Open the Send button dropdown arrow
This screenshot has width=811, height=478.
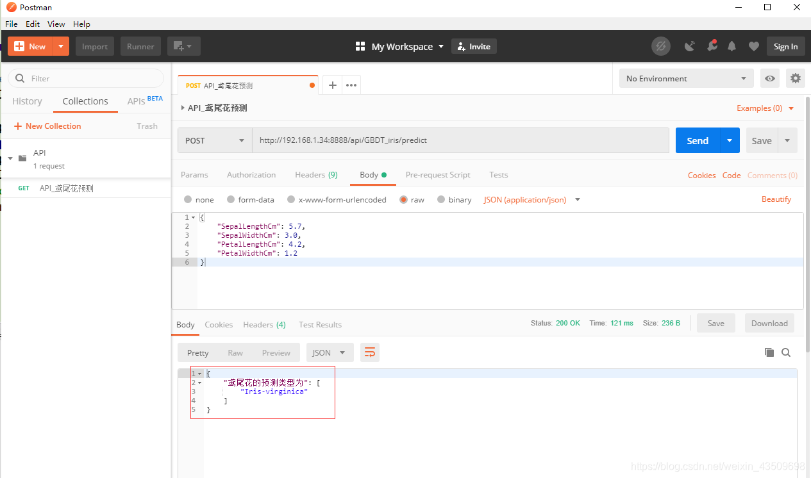[730, 140]
